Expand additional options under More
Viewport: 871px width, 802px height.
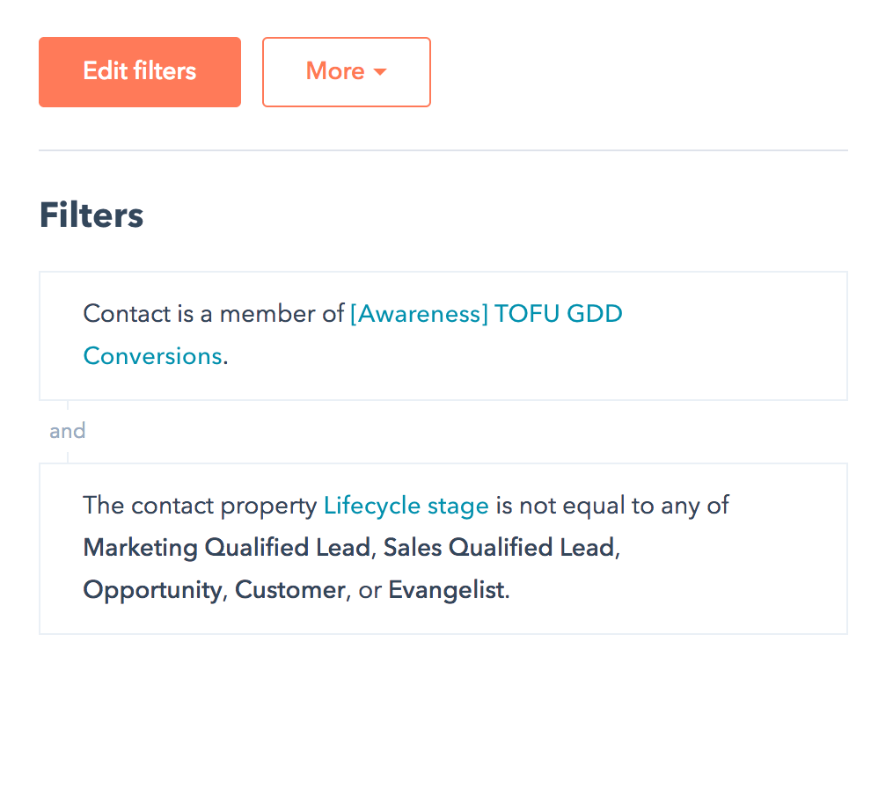click(x=346, y=71)
